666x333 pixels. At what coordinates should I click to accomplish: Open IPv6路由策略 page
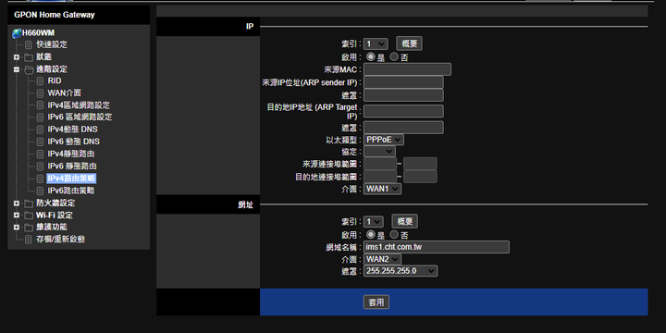pyautogui.click(x=70, y=191)
